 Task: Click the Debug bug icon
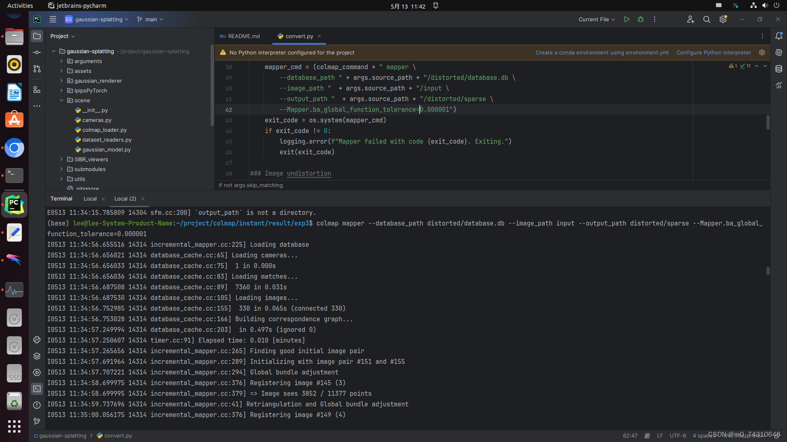[x=640, y=19]
